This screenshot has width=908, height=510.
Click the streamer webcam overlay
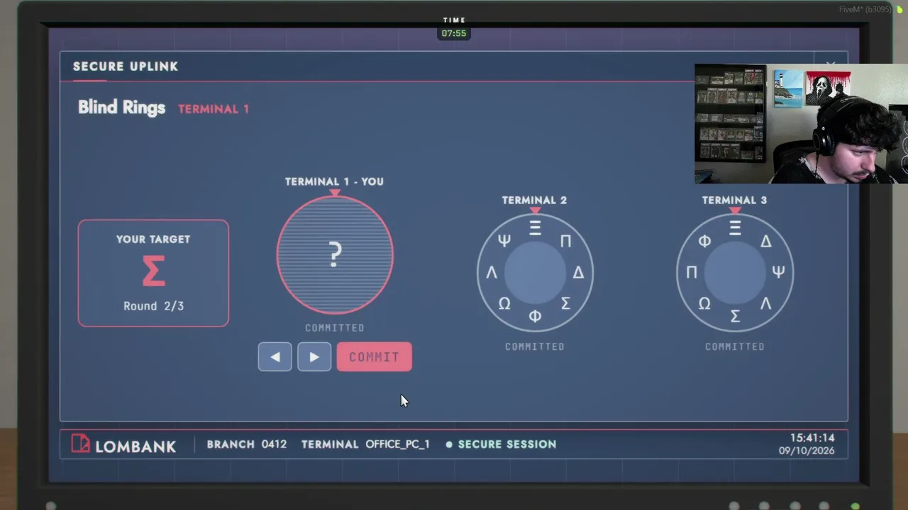point(801,124)
